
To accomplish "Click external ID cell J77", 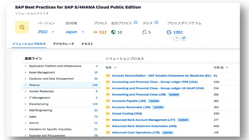I will point(216,120).
